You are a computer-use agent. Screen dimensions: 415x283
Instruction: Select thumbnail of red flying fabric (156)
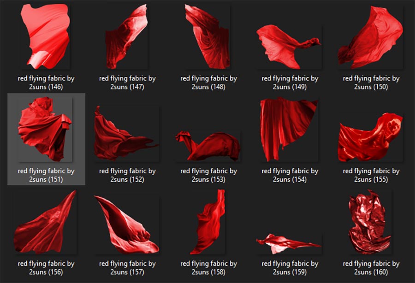tap(45, 222)
